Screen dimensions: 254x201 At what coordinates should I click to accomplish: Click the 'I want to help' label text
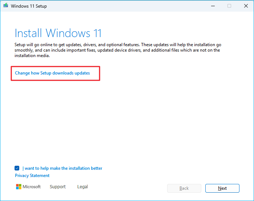[x=62, y=168]
